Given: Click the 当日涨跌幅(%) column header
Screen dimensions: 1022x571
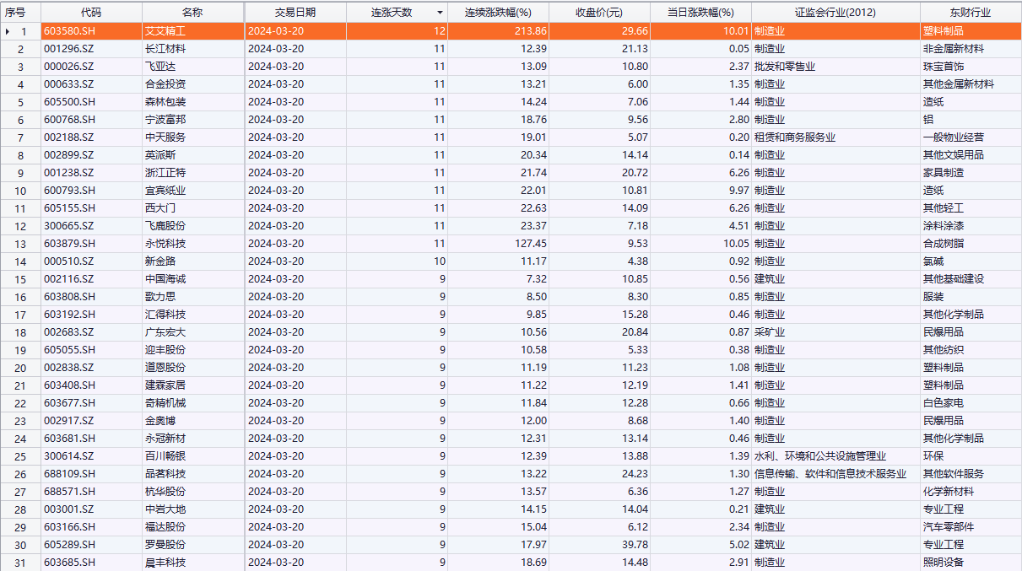Looking at the screenshot, I should 700,13.
